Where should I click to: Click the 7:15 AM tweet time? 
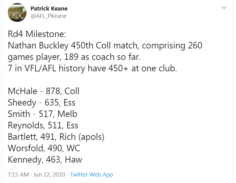18,175
